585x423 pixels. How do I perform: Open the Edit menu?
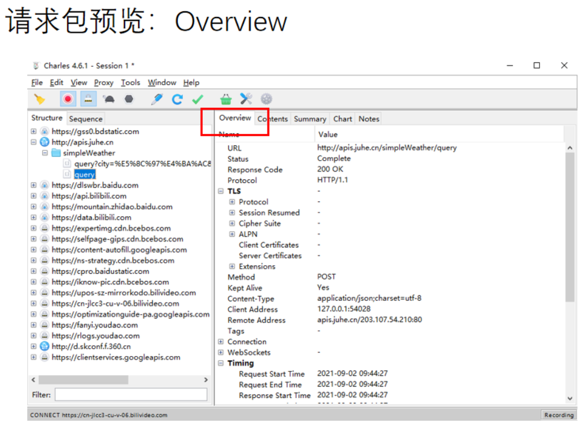(56, 82)
